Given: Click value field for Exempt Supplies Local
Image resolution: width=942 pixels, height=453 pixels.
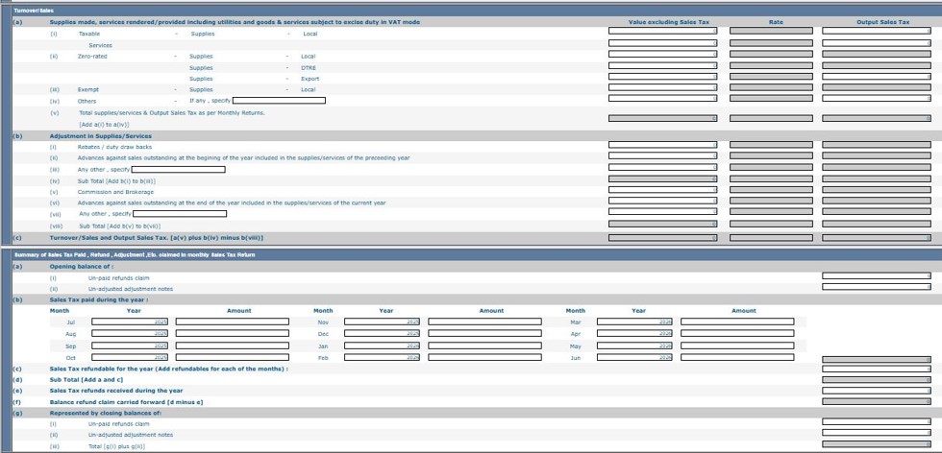Looking at the screenshot, I should [x=662, y=87].
